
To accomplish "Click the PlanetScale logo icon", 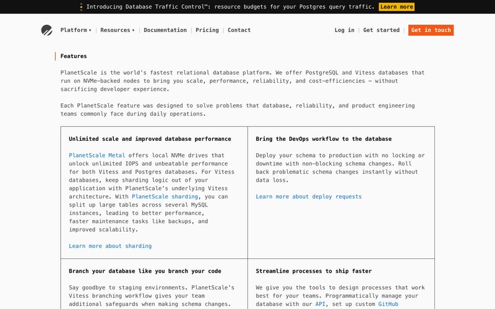I will click(47, 30).
